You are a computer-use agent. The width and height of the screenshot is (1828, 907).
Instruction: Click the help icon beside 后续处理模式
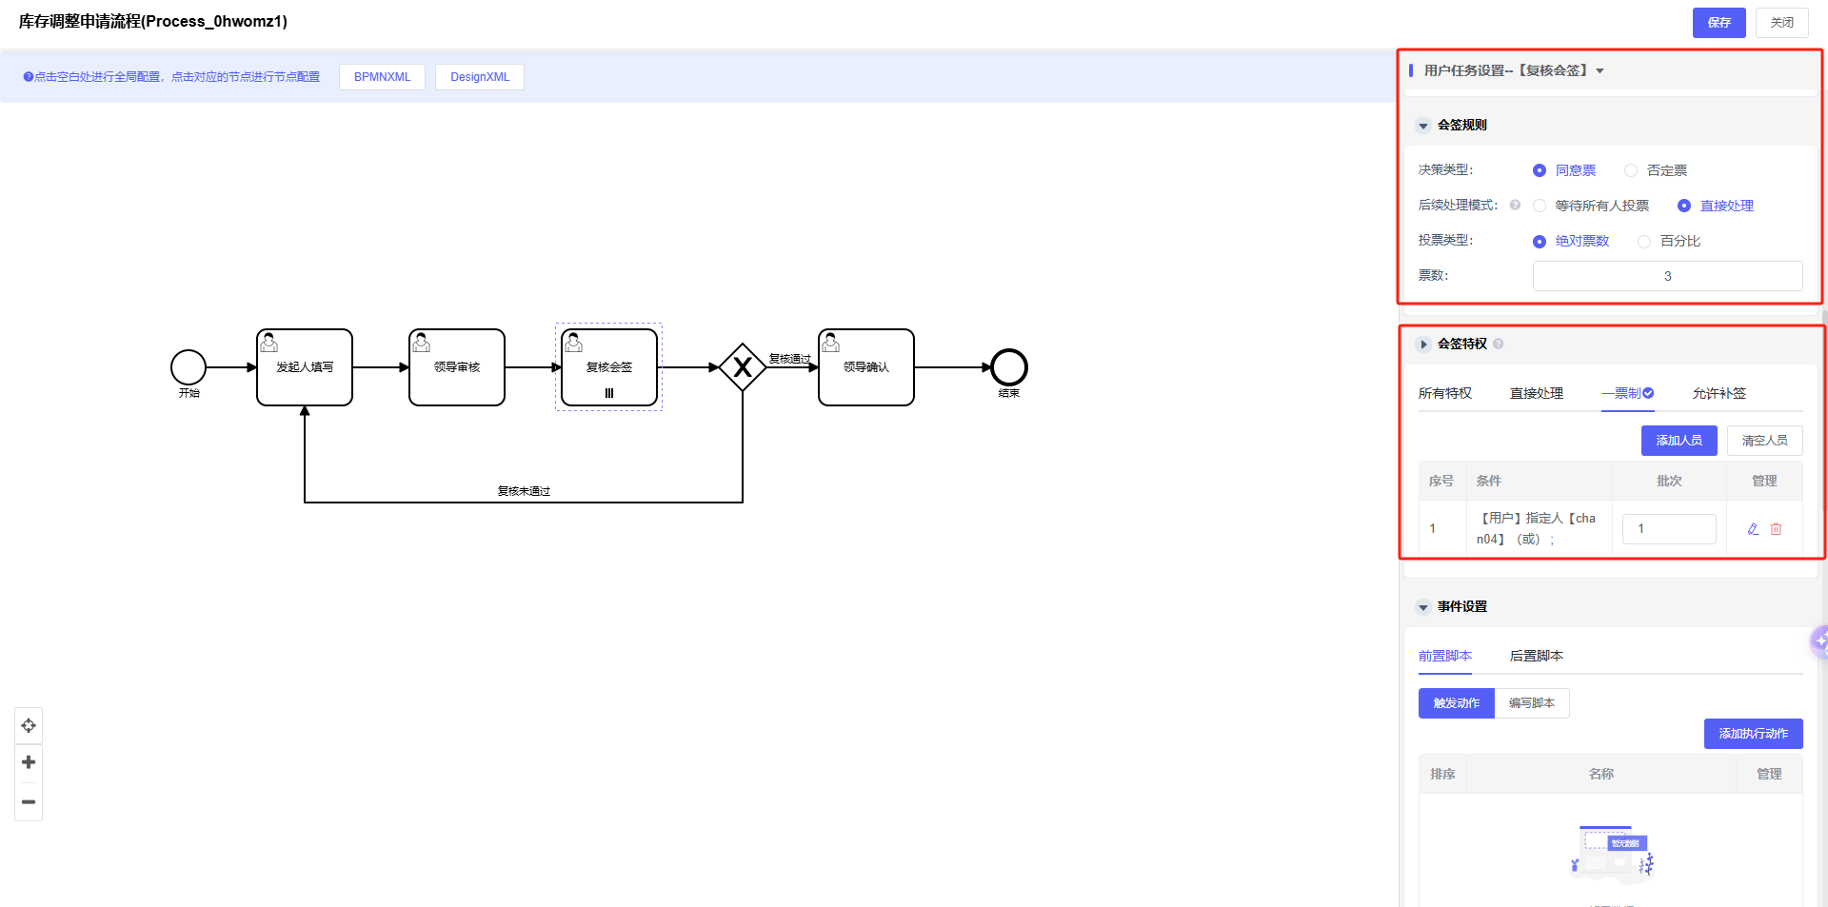[1515, 205]
